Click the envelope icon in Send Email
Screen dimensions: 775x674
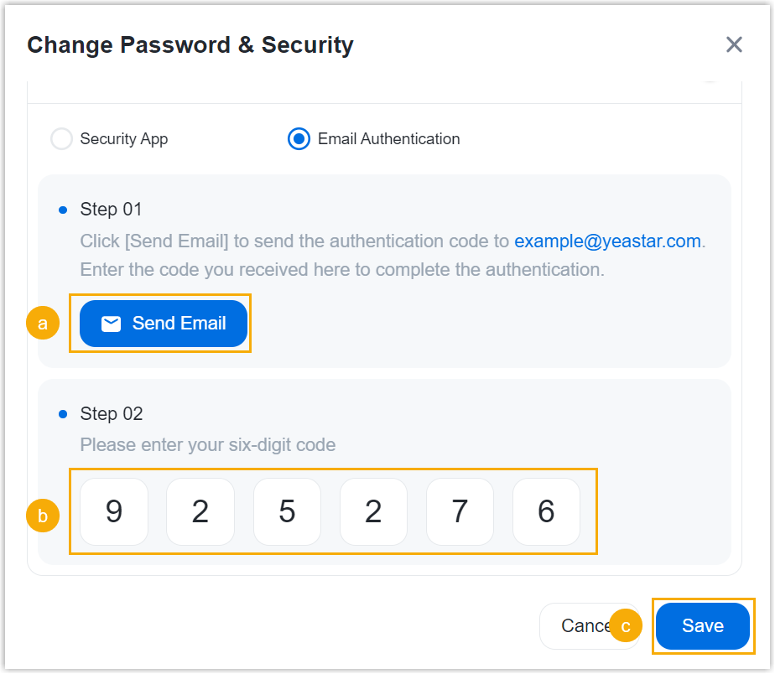click(x=111, y=324)
